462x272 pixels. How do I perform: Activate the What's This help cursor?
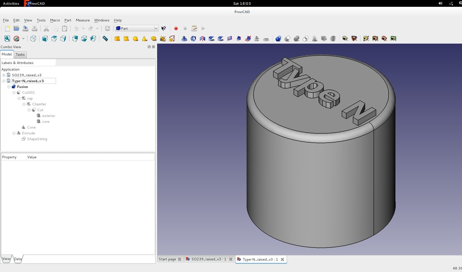coord(163,28)
